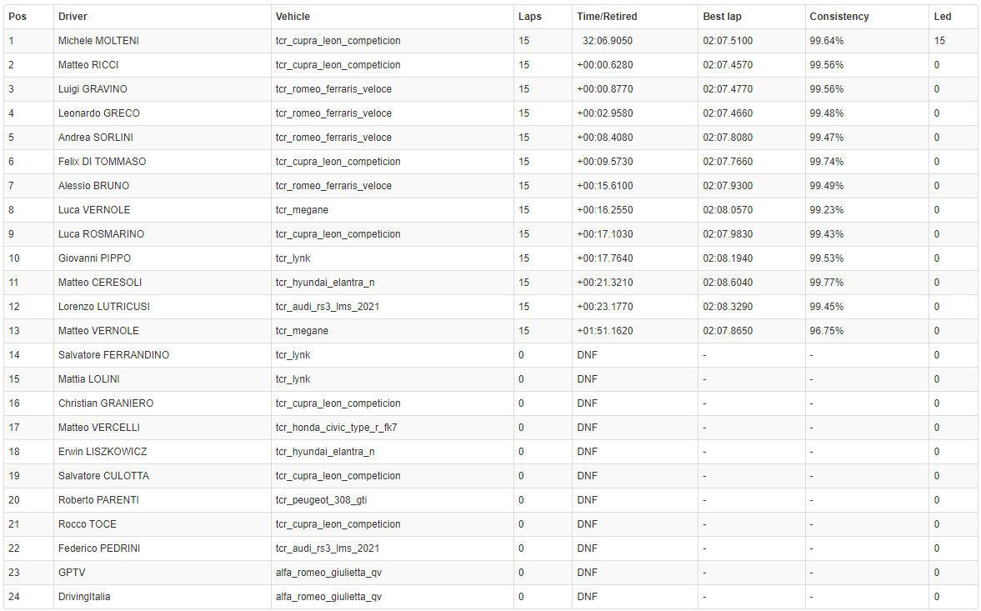This screenshot has width=981, height=611.
Task: Click Luigi GRAVINO's best lap 02:07.4770
Action: pyautogui.click(x=728, y=89)
